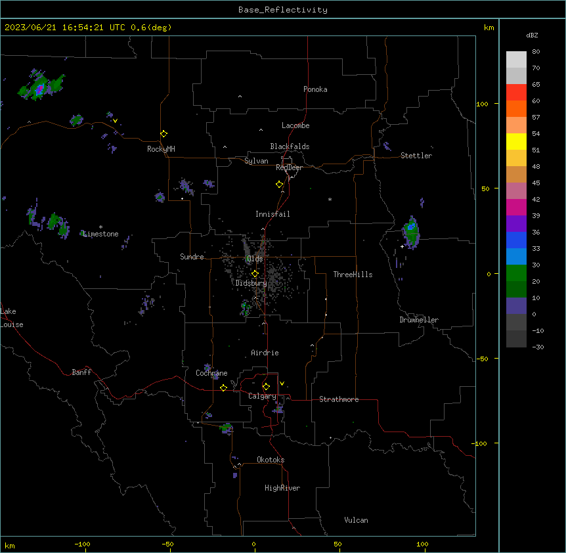
Task: Click the Blackfalds town label
Action: pos(290,146)
